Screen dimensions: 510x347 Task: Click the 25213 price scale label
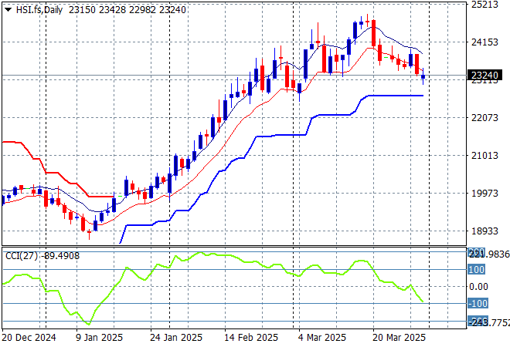pyautogui.click(x=484, y=5)
